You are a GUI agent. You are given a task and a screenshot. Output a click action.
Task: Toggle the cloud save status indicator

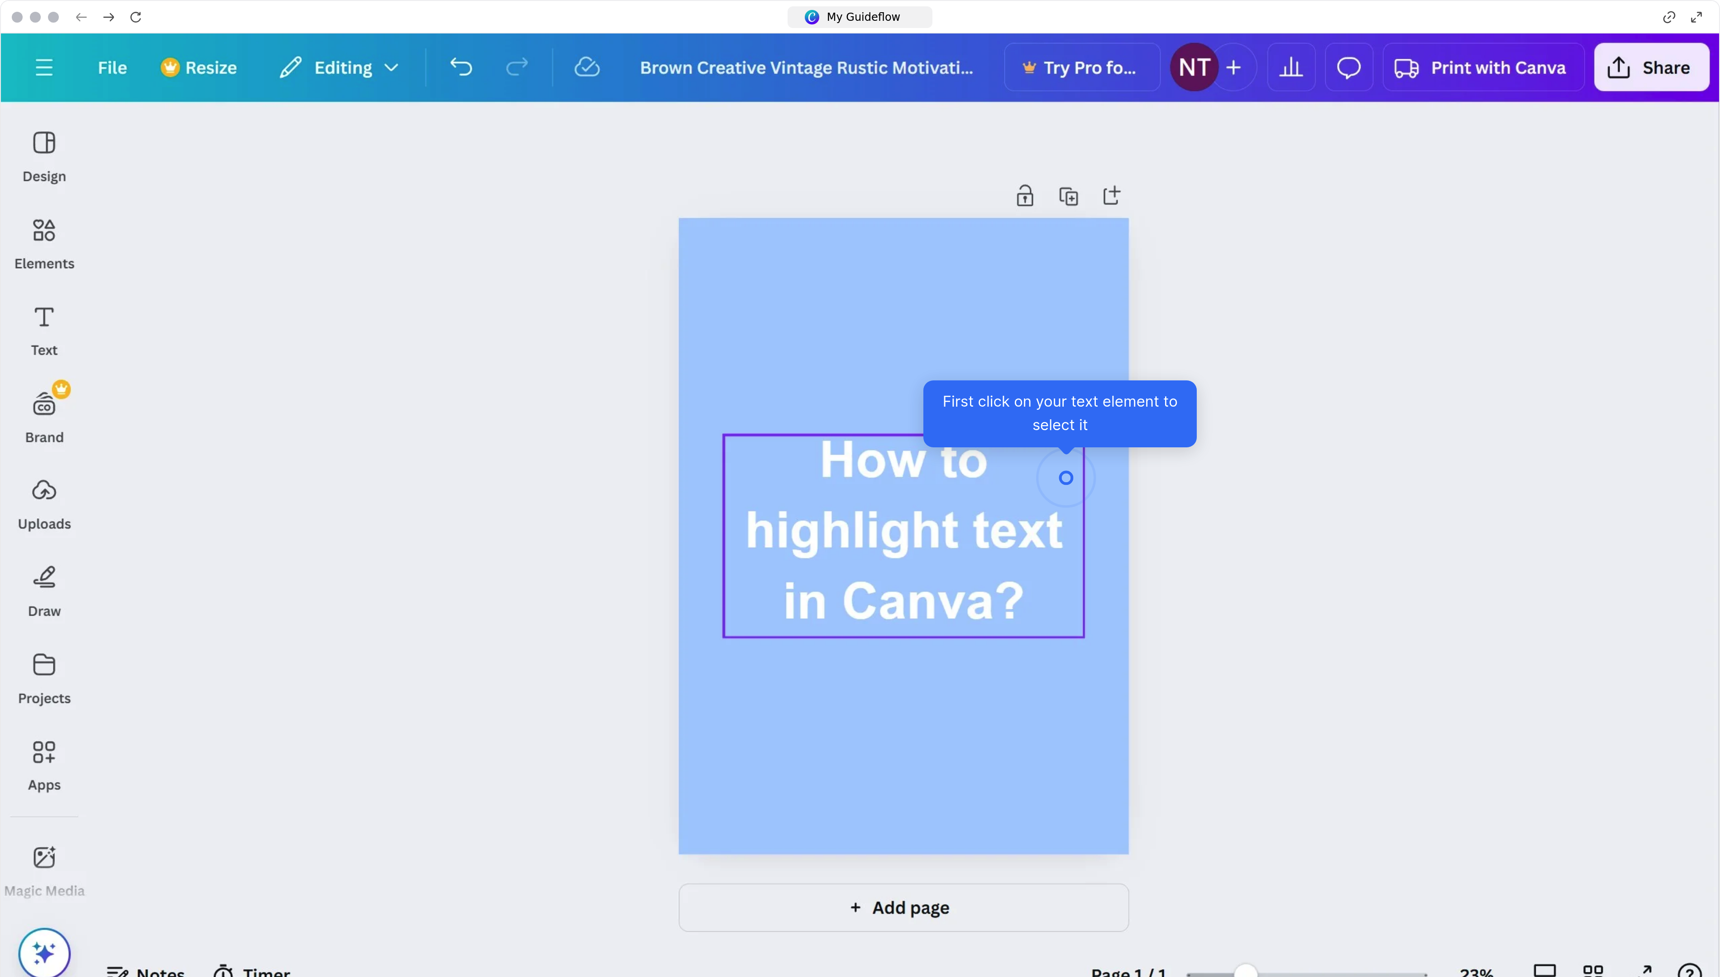586,67
